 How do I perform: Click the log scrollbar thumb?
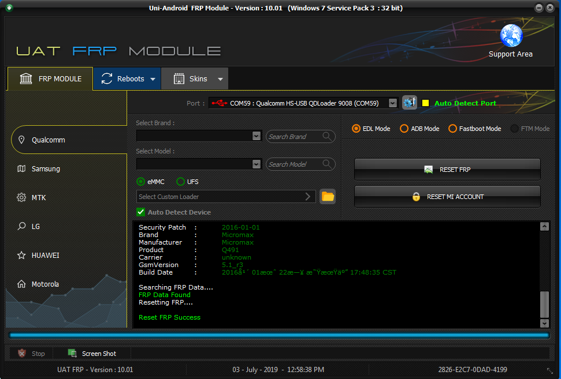point(545,305)
